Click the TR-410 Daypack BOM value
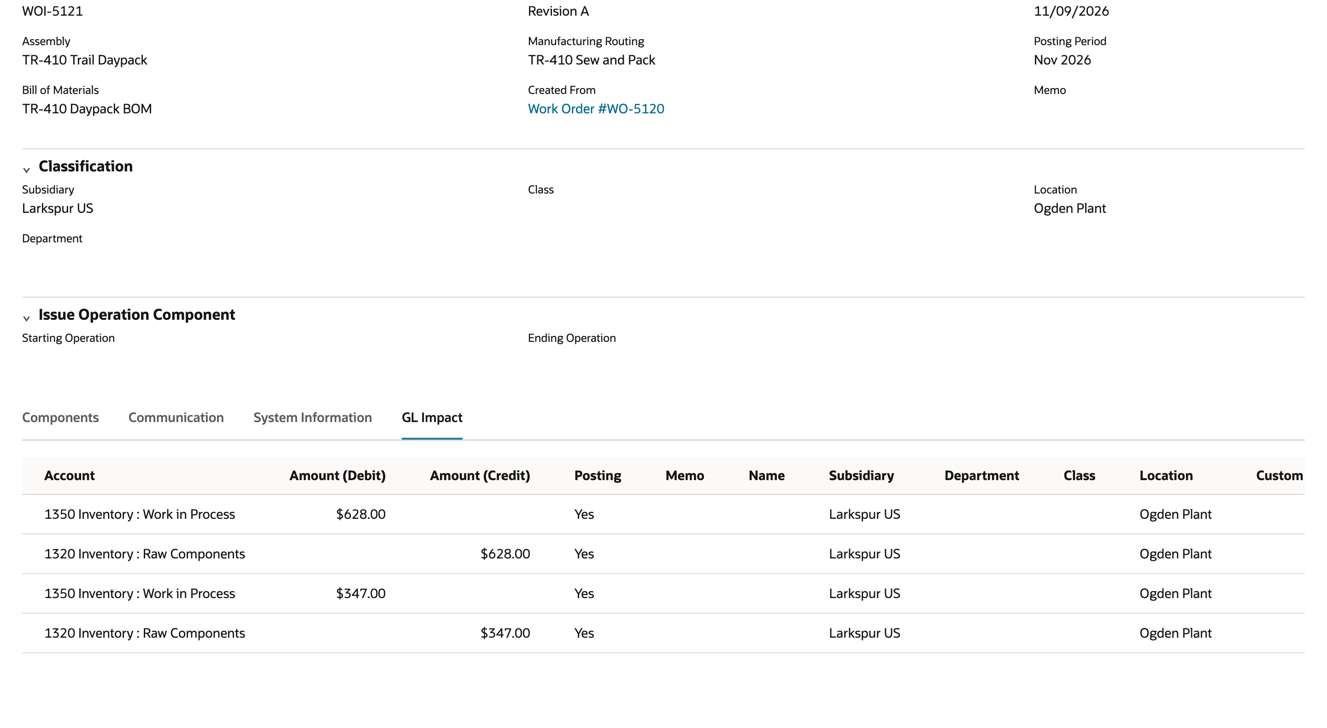Image resolution: width=1327 pixels, height=728 pixels. click(x=87, y=109)
